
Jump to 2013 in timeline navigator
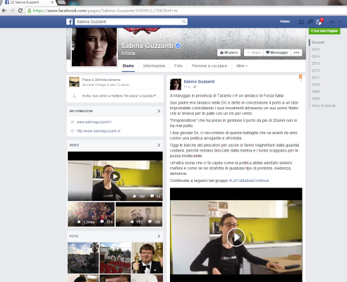click(315, 63)
